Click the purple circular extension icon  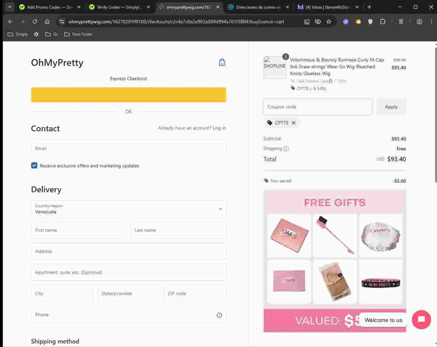pyautogui.click(x=346, y=22)
